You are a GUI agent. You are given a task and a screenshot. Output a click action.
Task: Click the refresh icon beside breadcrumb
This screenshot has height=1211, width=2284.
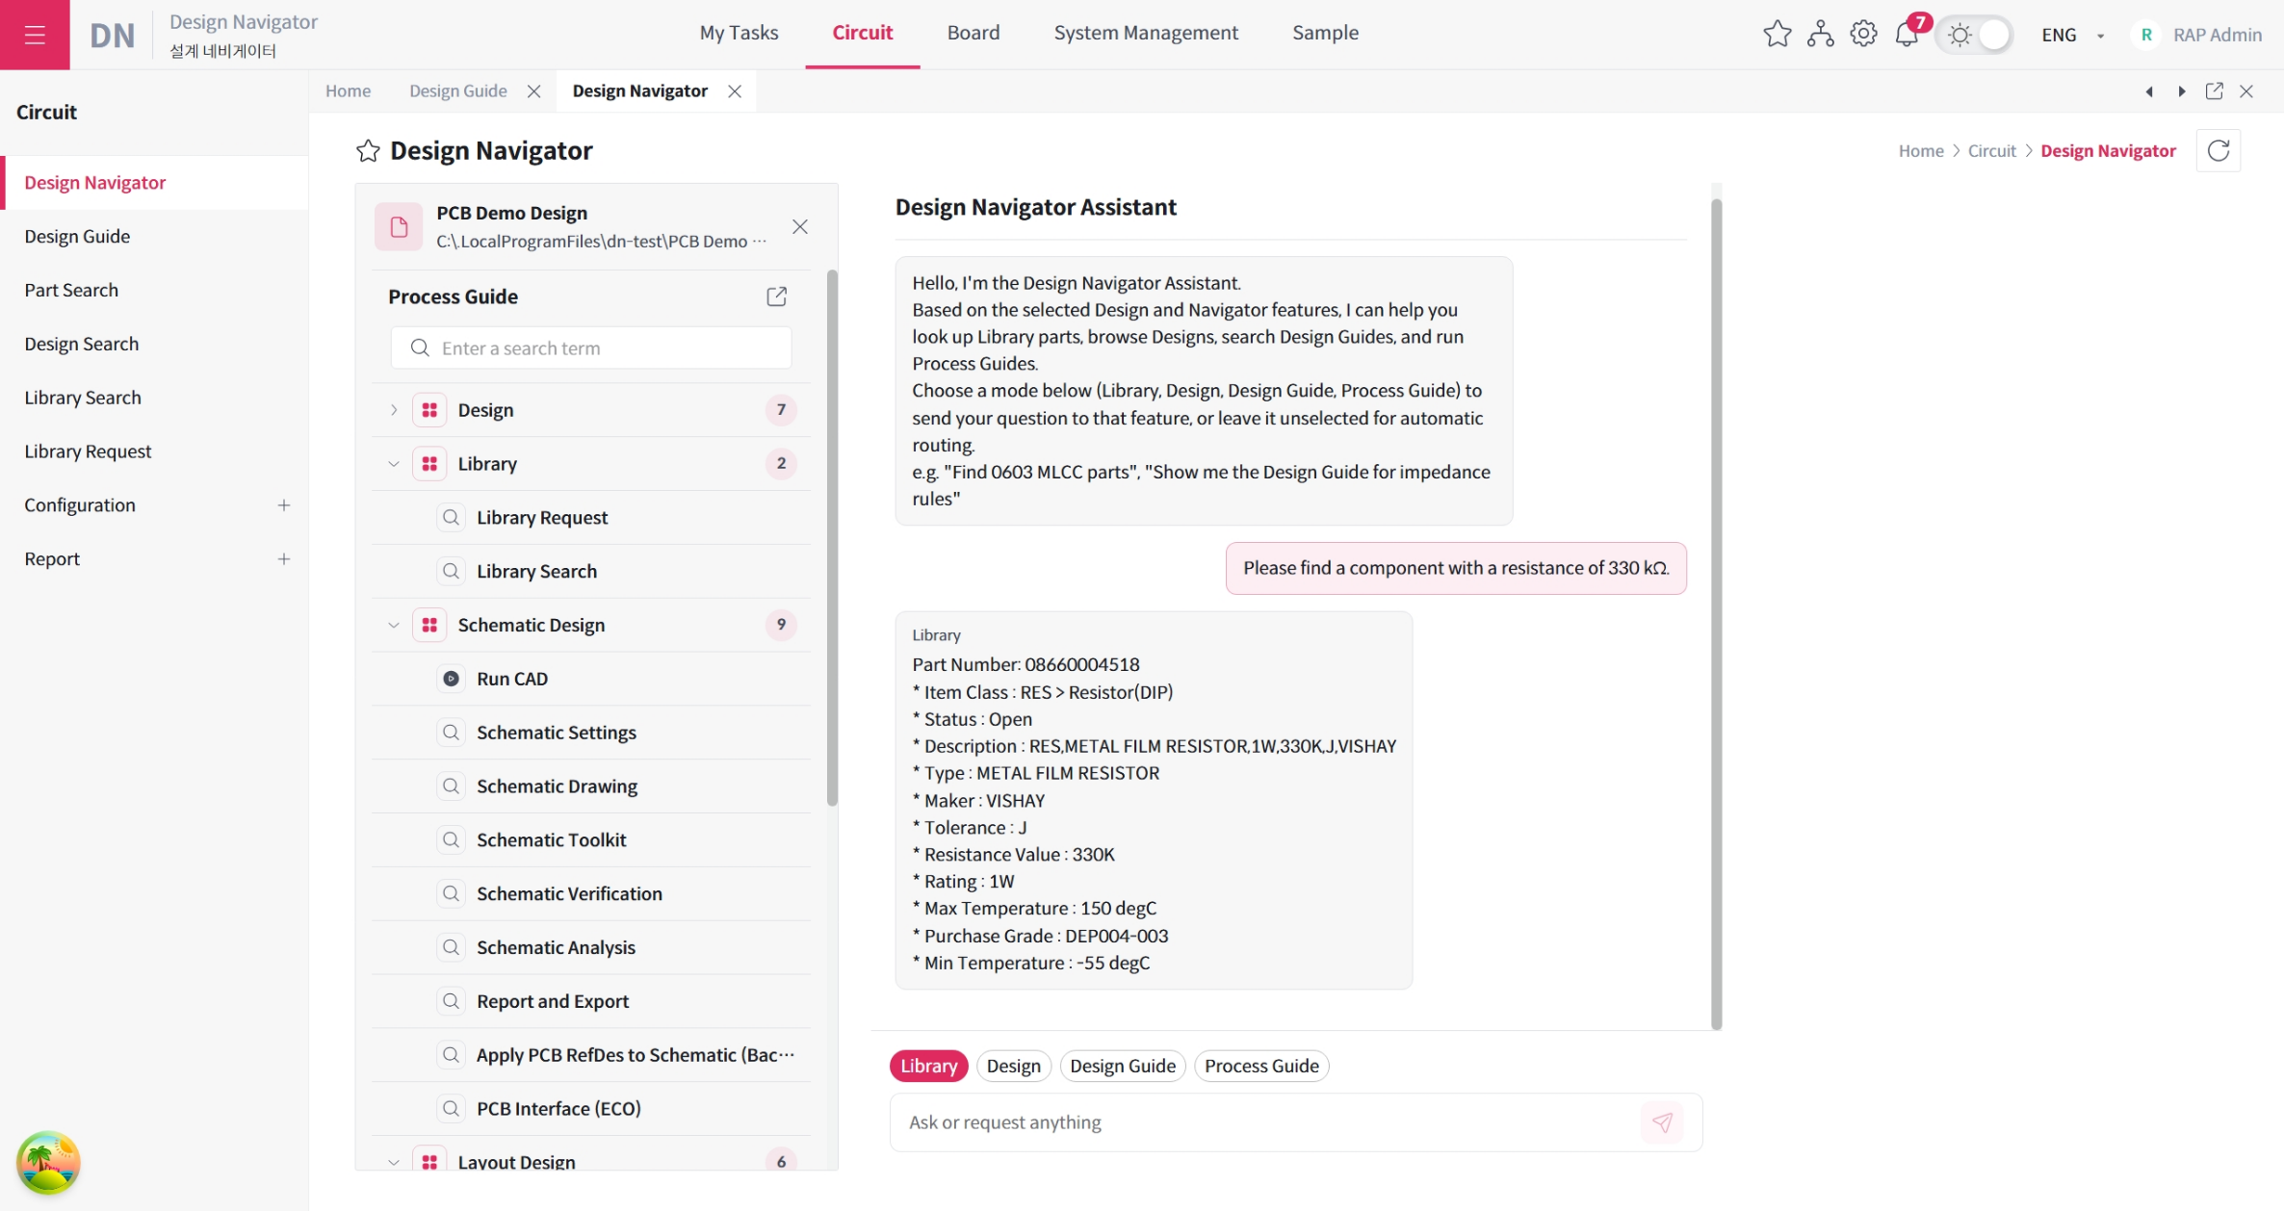(2219, 150)
